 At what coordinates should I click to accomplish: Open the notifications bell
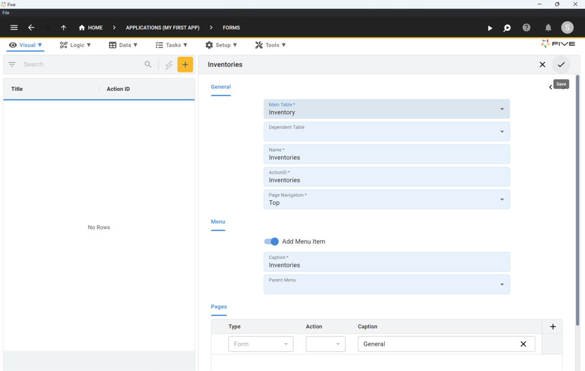(548, 27)
